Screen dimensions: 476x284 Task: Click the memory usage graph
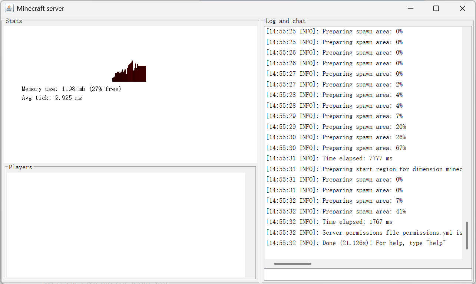tap(129, 71)
